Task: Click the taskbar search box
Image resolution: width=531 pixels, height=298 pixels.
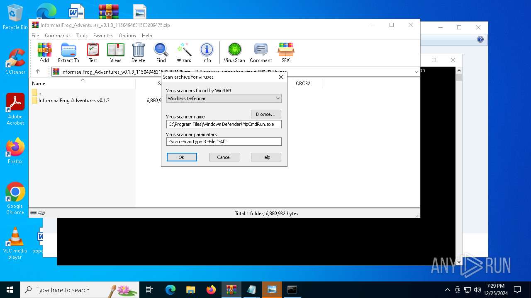Action: (x=80, y=290)
